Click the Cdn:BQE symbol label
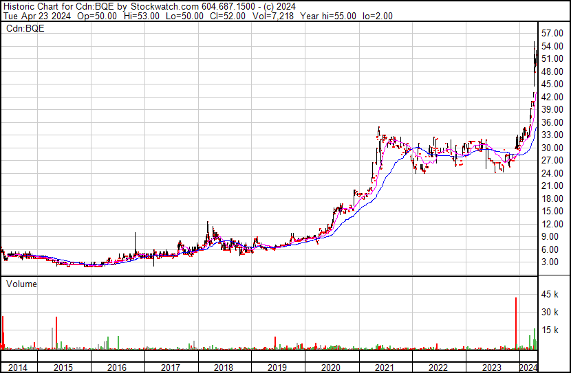The image size is (571, 373). [x=21, y=28]
